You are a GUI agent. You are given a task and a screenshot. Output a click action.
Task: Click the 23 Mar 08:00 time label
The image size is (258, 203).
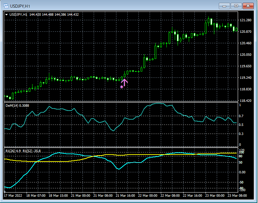pyautogui.click(x=237, y=195)
